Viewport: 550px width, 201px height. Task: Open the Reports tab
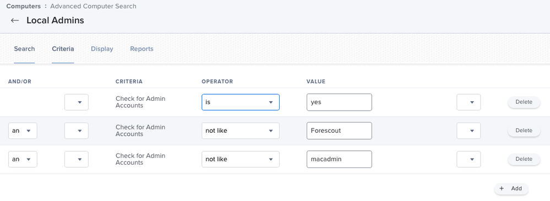point(141,49)
